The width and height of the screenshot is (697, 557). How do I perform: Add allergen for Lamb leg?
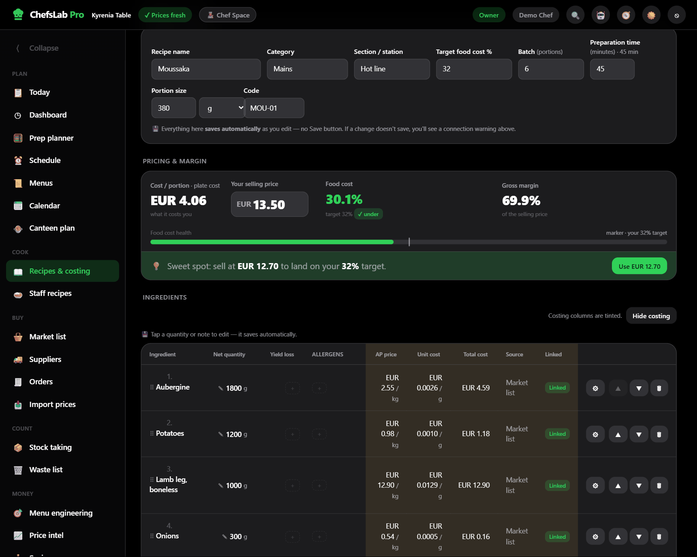(x=319, y=485)
